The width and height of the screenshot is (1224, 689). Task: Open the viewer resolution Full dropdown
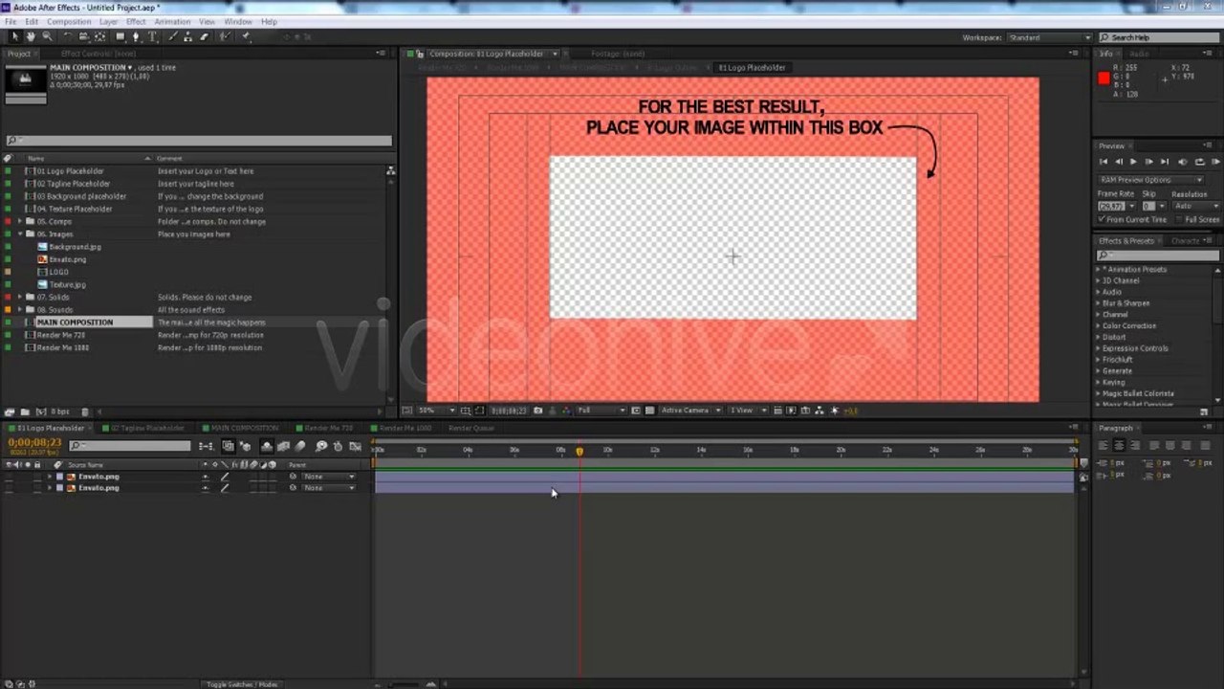(601, 411)
